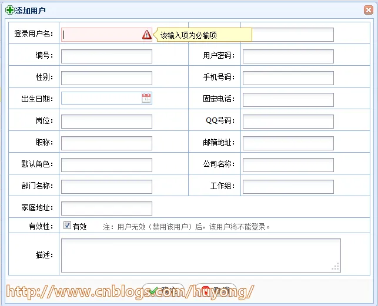The height and width of the screenshot is (306, 378).
Task: Click the field right of the tooltip
Action: point(293,35)
